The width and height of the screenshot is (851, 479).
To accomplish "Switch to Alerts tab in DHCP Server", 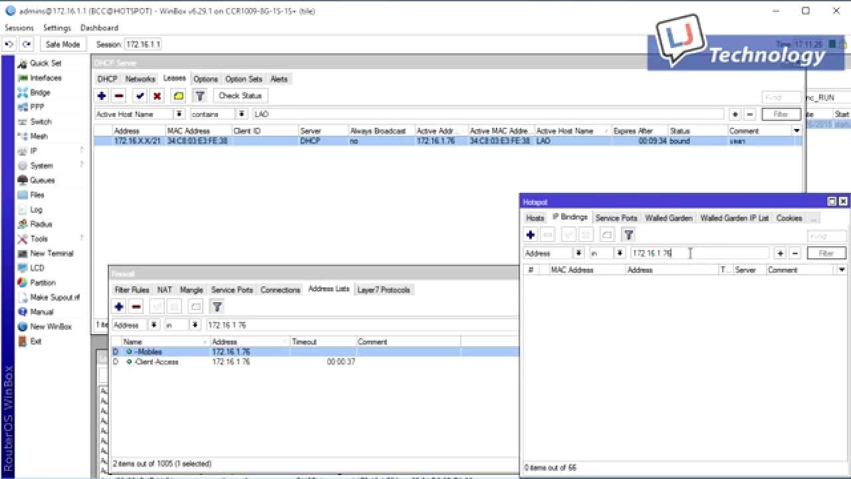I will click(x=279, y=79).
